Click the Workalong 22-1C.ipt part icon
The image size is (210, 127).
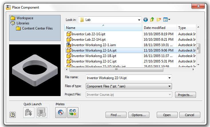[x=69, y=61]
